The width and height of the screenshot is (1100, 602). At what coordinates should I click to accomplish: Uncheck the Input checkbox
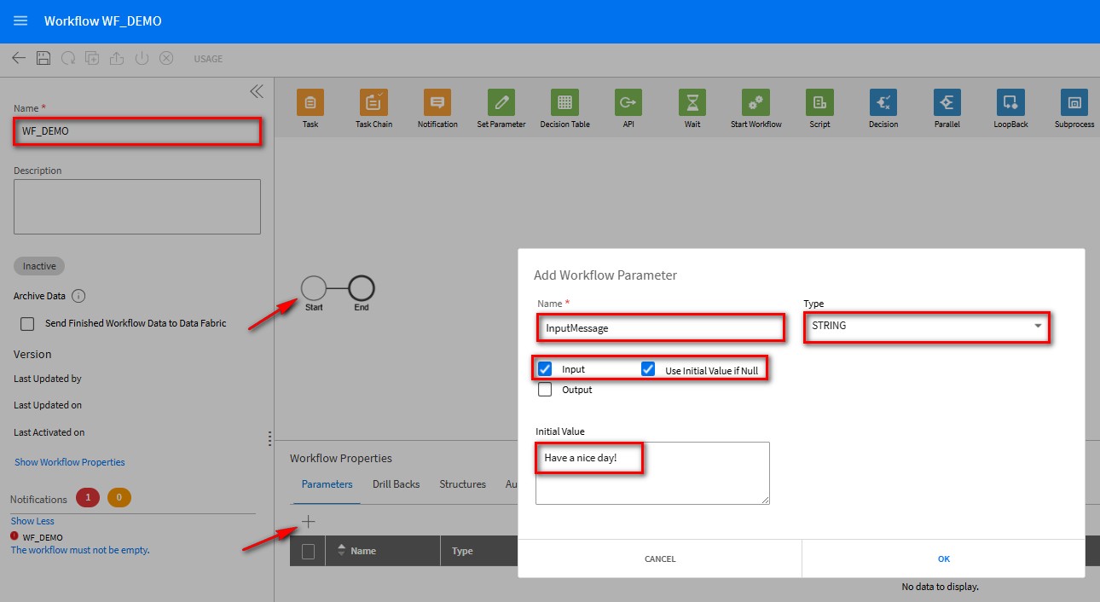pos(545,369)
